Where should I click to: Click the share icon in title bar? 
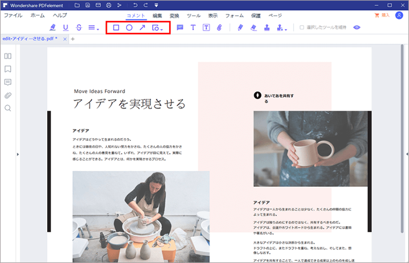[x=119, y=5]
